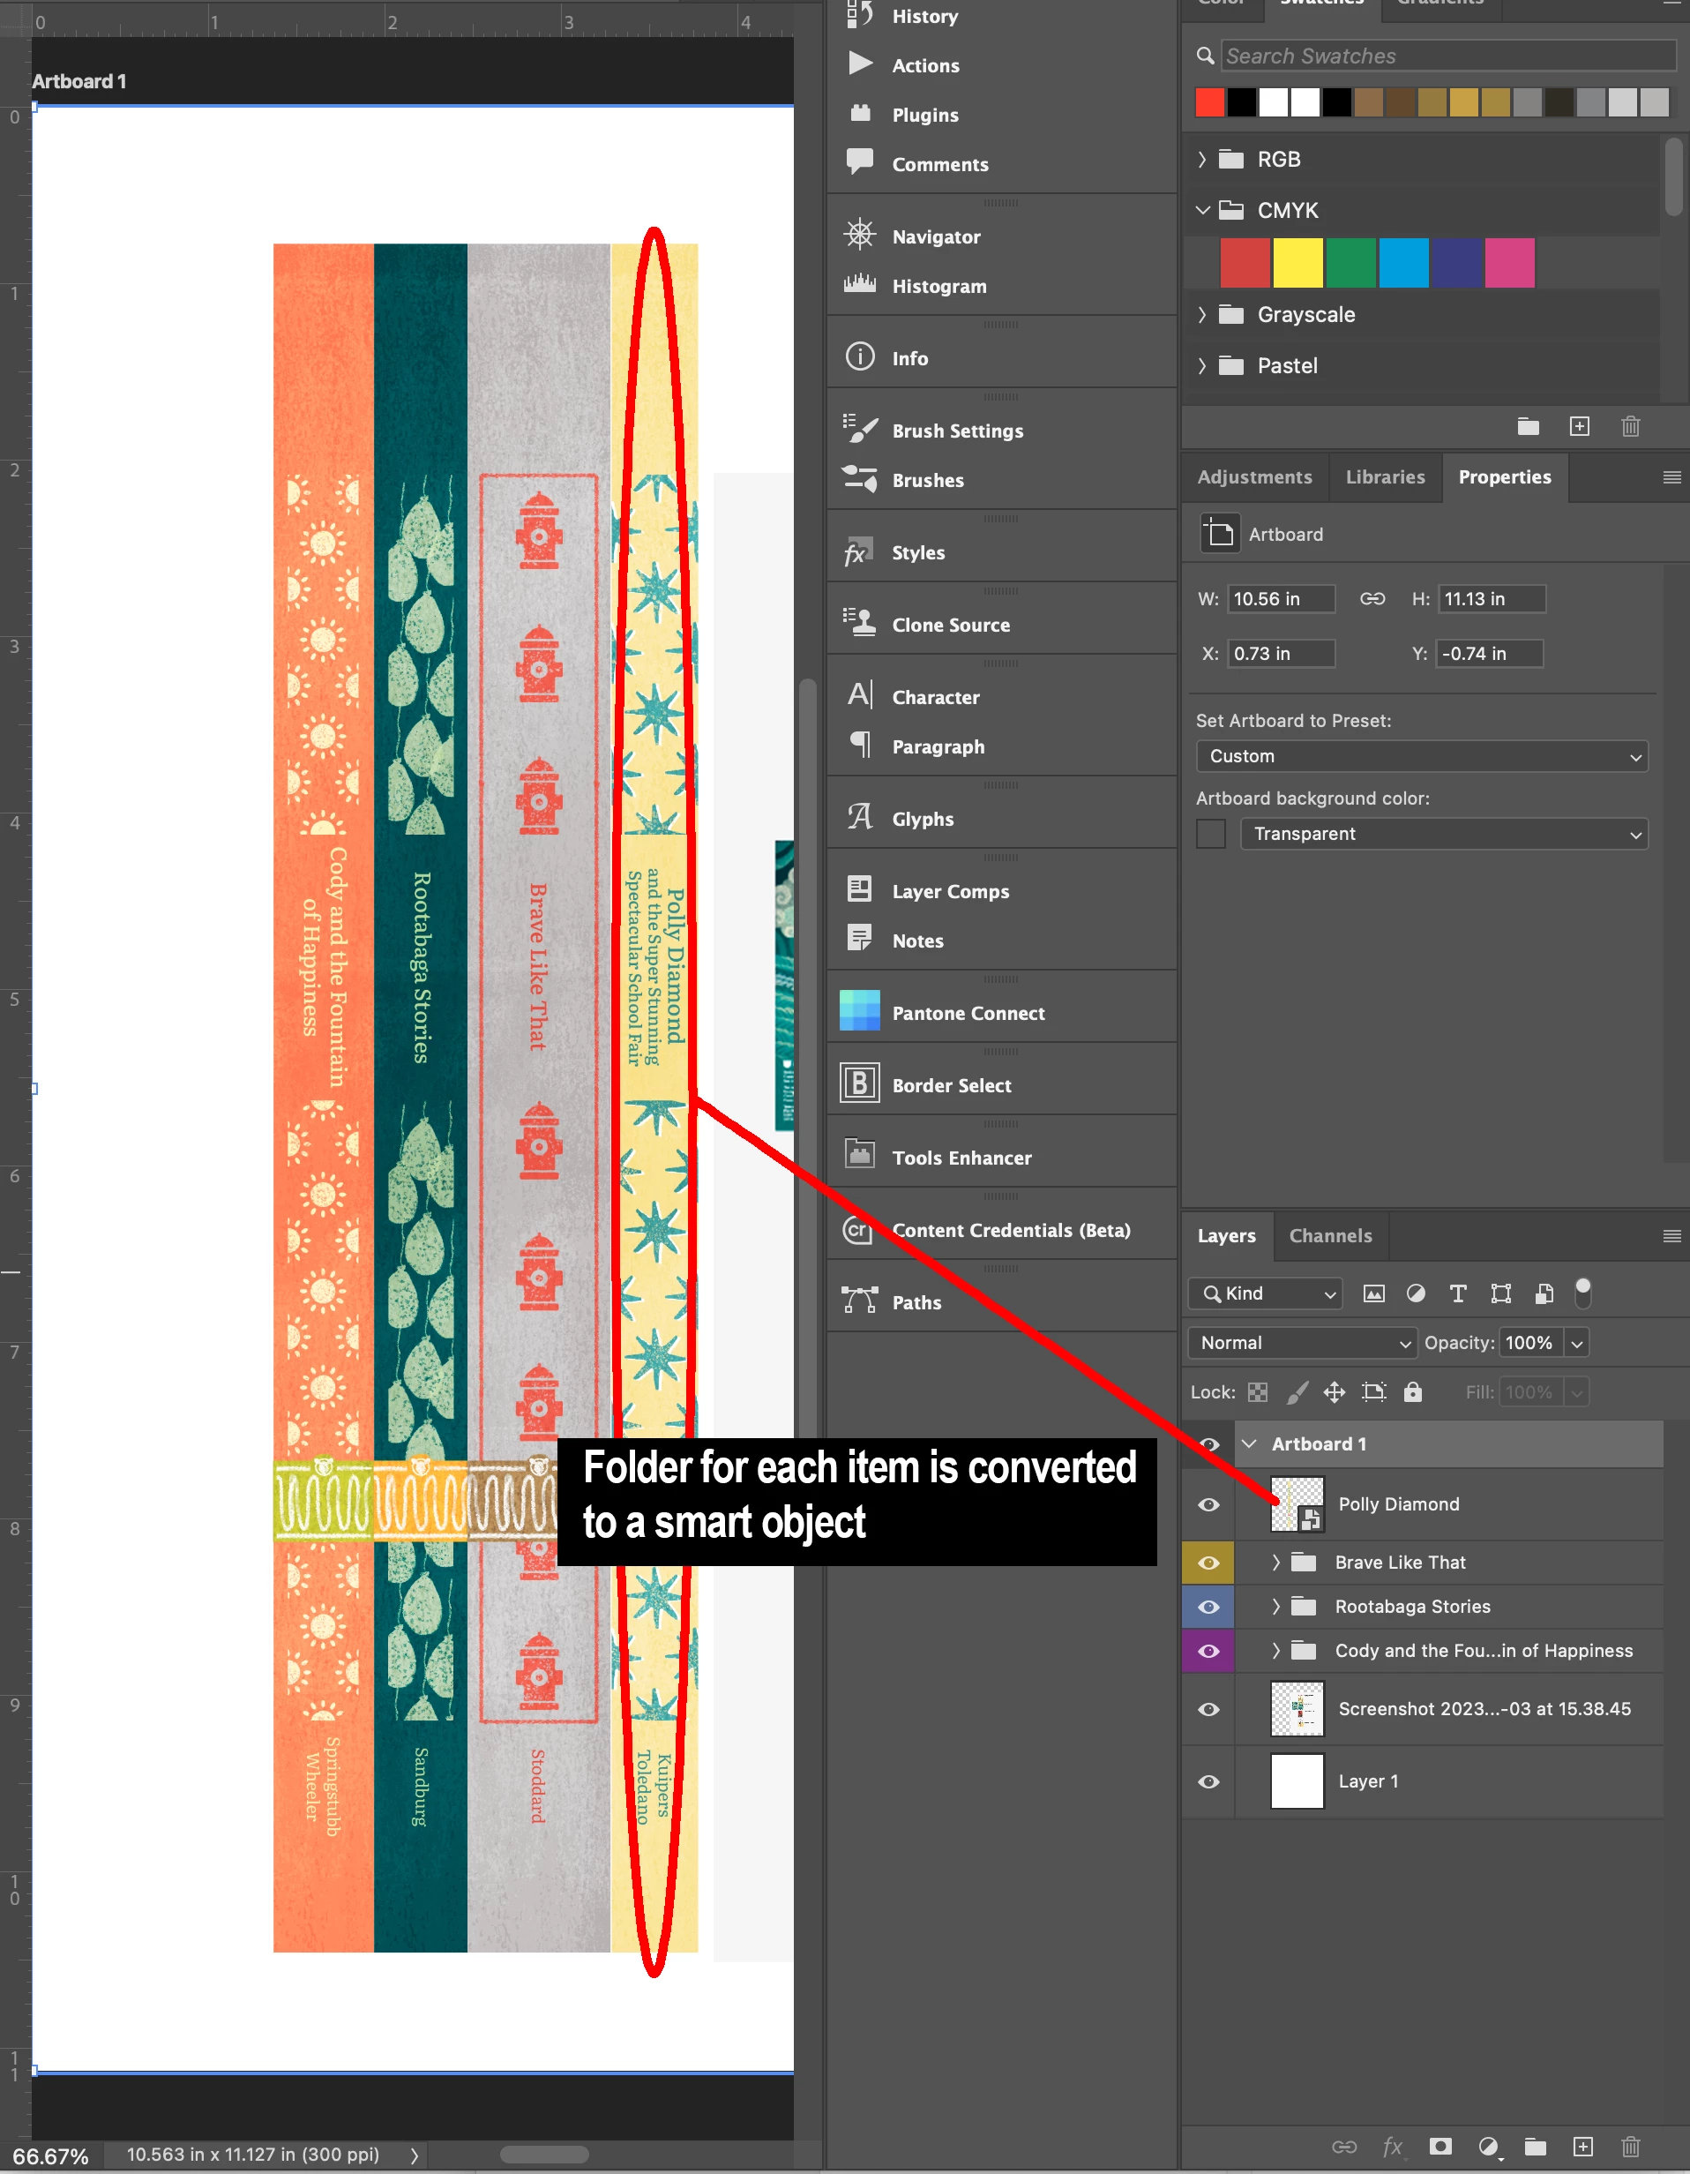Delete the selected layer
Screen dimensions: 1690x2174
point(1630,2146)
